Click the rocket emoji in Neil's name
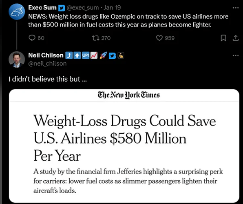 coord(103,55)
